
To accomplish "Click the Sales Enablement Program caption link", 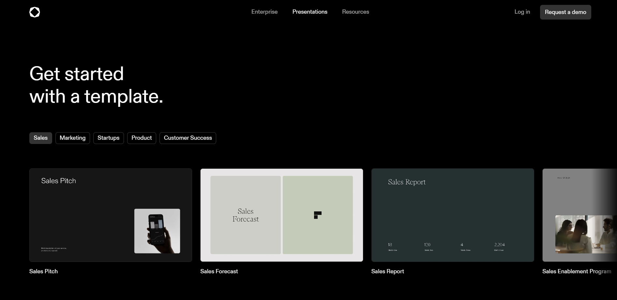I will click(577, 271).
